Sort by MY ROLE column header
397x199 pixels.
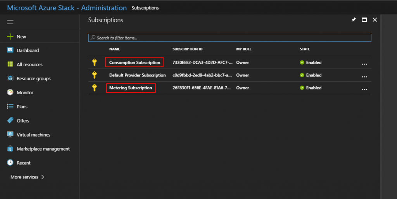tap(243, 49)
